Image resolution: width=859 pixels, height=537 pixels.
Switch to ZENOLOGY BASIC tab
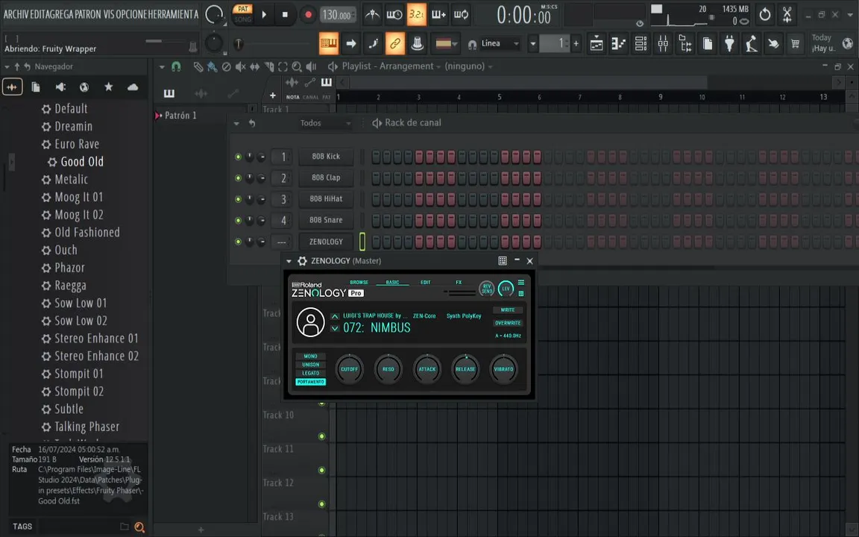(x=392, y=282)
